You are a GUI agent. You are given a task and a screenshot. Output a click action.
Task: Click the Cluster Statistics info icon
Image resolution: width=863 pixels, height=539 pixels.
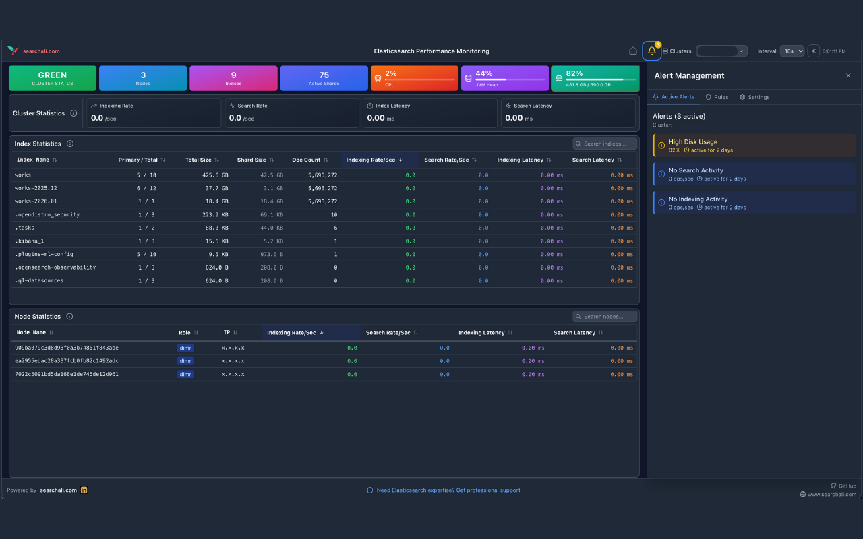(x=73, y=113)
